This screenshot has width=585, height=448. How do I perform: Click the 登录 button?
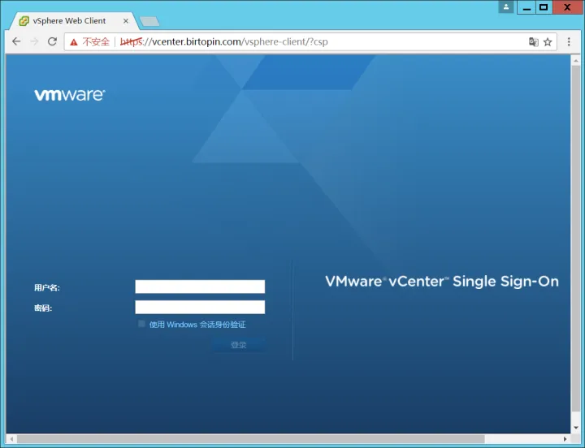tap(239, 345)
